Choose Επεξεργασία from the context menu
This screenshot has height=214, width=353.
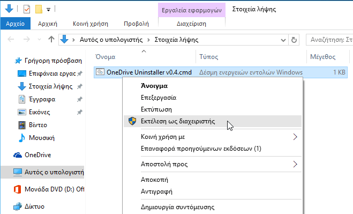(x=213, y=98)
